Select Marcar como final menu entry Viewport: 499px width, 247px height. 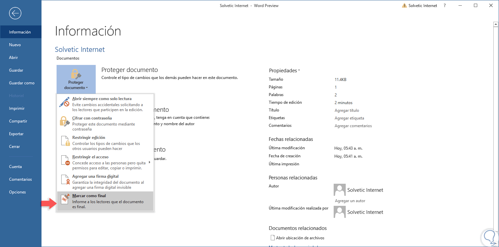pyautogui.click(x=105, y=201)
